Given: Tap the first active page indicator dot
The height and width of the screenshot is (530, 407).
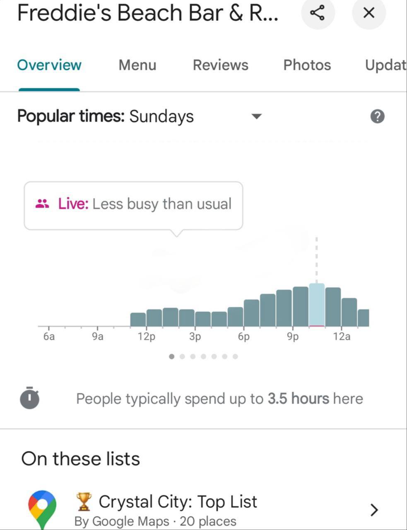Looking at the screenshot, I should pyautogui.click(x=172, y=357).
